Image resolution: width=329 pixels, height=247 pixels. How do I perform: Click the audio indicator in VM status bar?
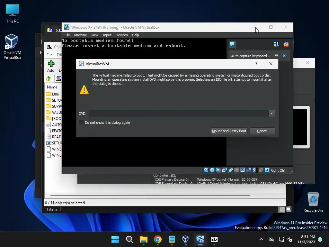click(x=218, y=170)
